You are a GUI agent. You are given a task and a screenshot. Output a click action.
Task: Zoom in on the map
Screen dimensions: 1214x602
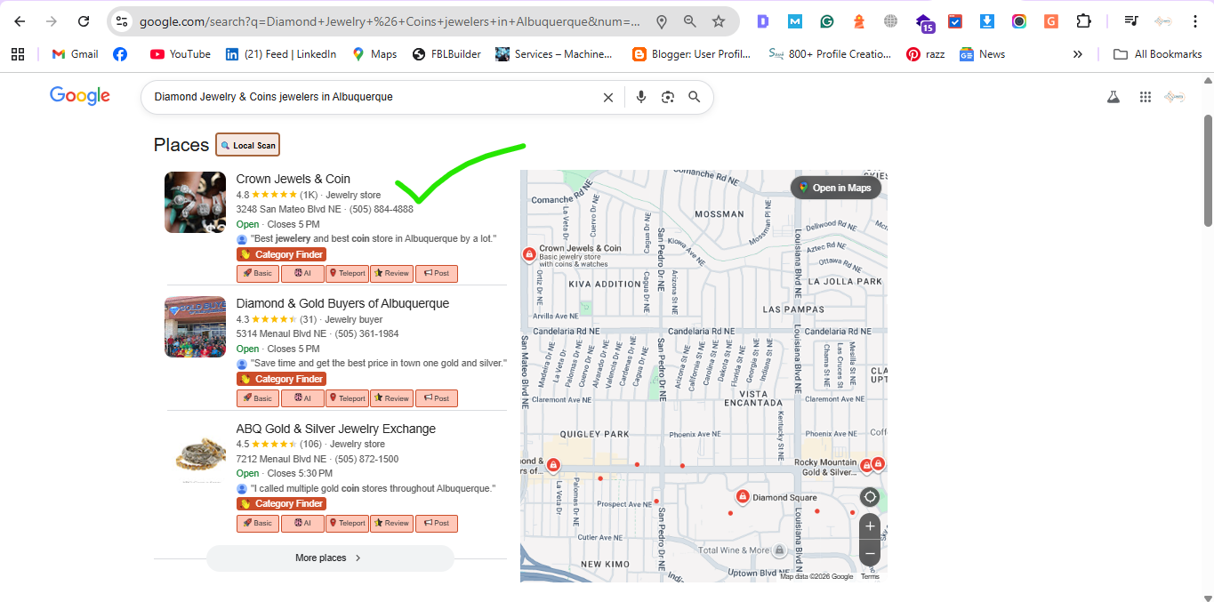tap(870, 526)
